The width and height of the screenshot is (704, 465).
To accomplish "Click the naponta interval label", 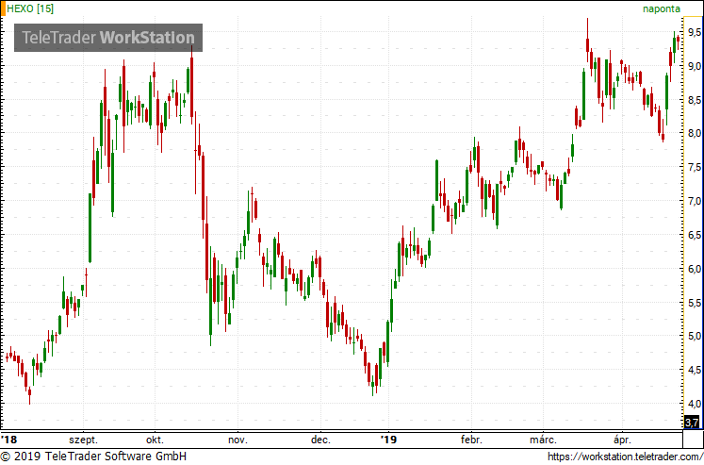I will (662, 9).
